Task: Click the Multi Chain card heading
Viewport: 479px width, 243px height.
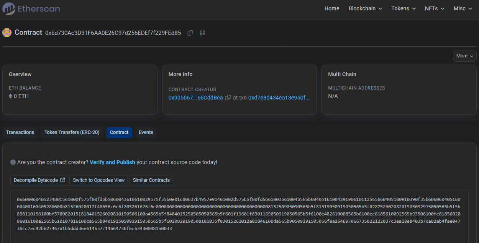Action: click(342, 74)
